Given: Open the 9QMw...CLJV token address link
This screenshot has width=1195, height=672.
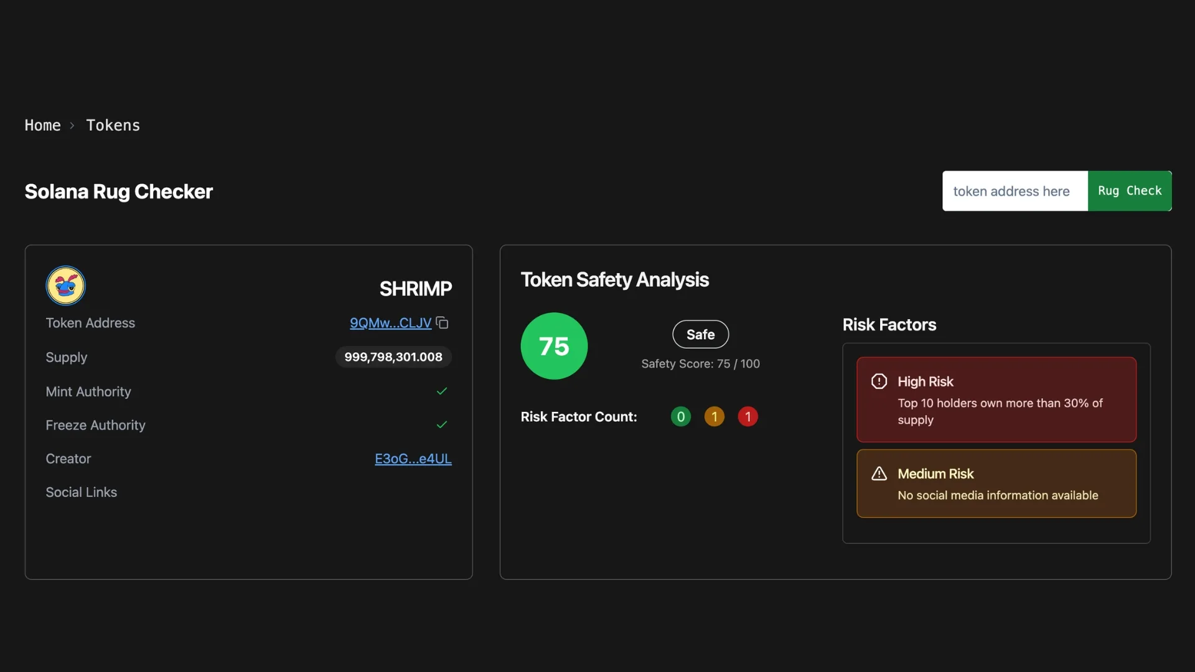Looking at the screenshot, I should point(390,323).
